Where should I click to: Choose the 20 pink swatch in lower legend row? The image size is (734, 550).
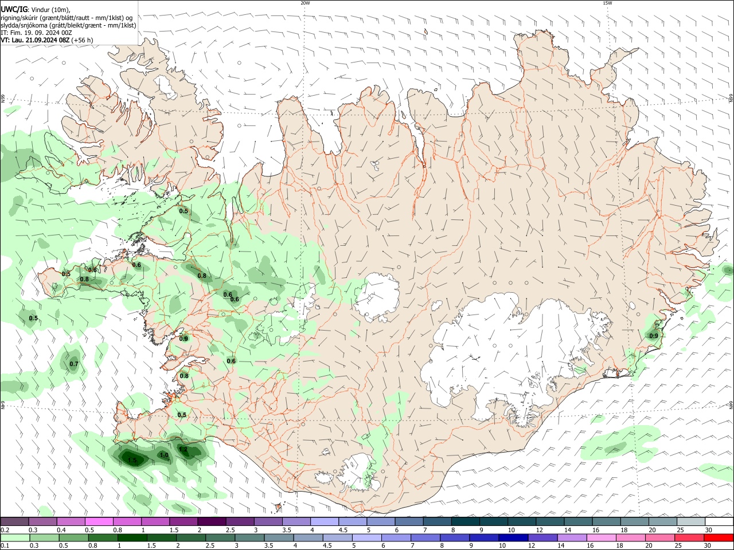[x=661, y=537]
